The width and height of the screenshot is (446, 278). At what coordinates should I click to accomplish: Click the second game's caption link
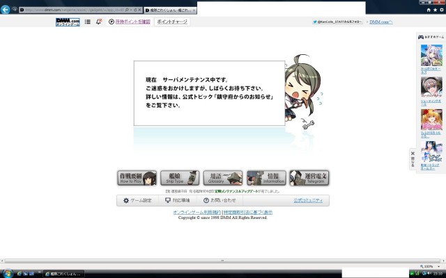point(431,103)
